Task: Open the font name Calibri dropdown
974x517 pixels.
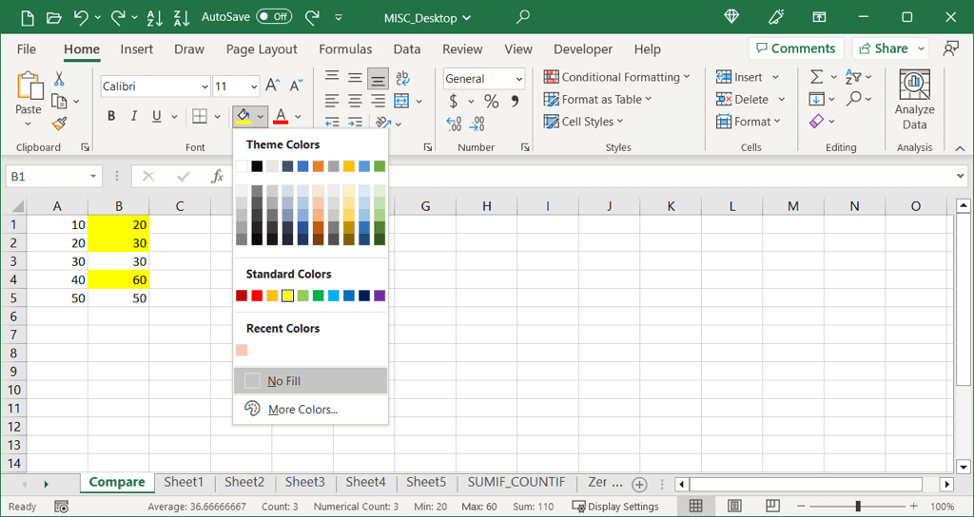Action: pyautogui.click(x=205, y=86)
